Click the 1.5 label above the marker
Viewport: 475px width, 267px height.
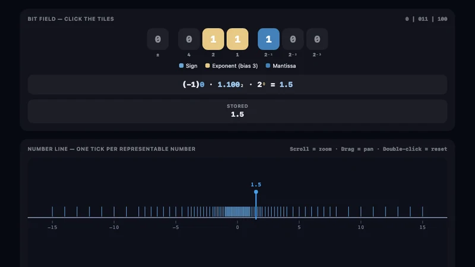(x=256, y=185)
